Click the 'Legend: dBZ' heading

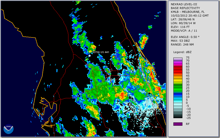(182, 52)
